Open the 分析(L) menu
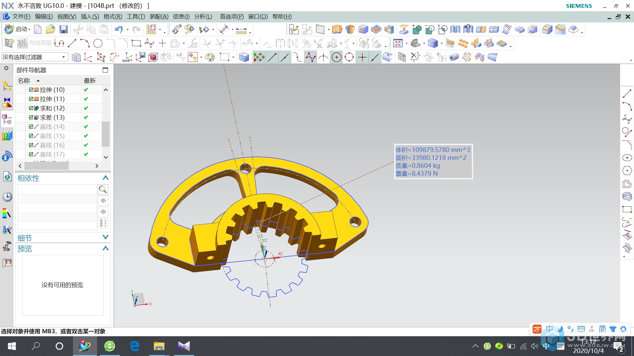This screenshot has width=634, height=356. pyautogui.click(x=203, y=16)
